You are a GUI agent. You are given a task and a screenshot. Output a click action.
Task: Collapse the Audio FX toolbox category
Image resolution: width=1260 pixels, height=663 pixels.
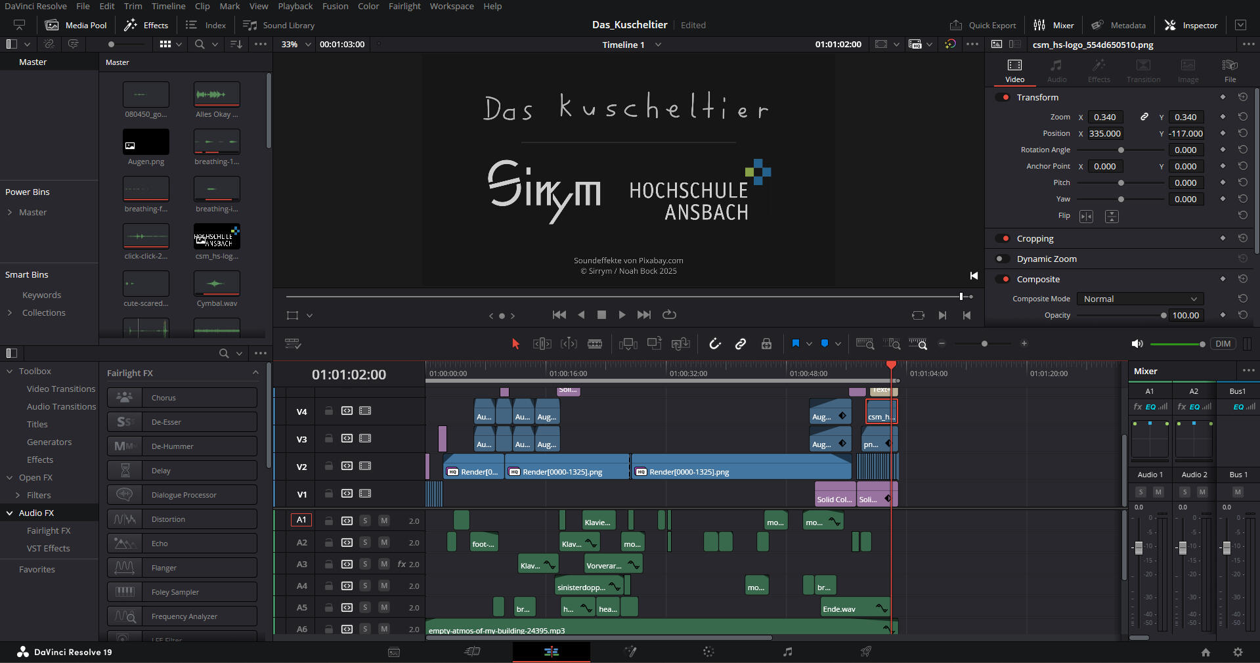[10, 513]
